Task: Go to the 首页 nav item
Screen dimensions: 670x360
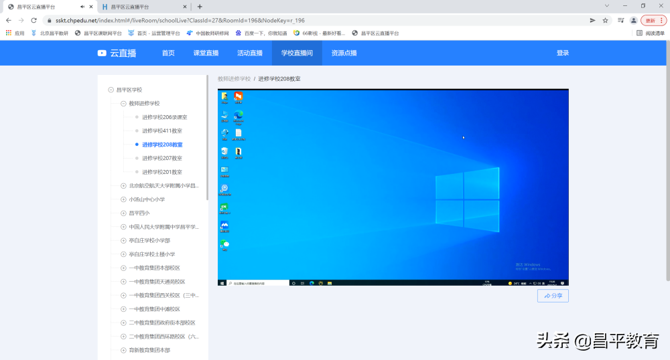Action: (x=168, y=53)
